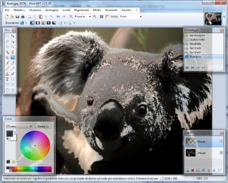Pick a color on the color wheel
228x183 pixels.
35,145
